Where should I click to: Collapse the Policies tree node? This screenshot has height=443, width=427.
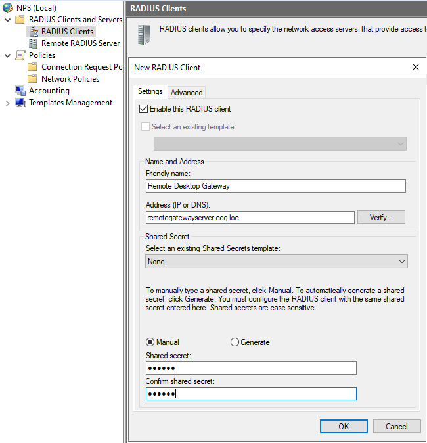[x=7, y=55]
